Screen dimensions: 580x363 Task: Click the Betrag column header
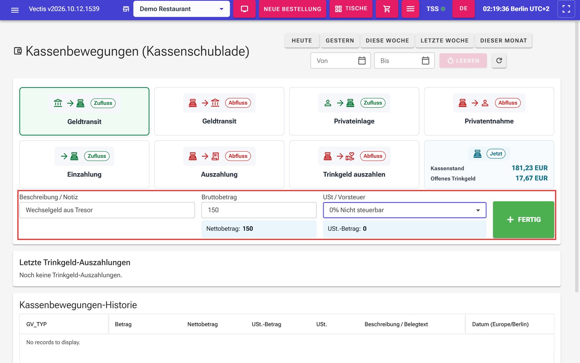coord(123,324)
